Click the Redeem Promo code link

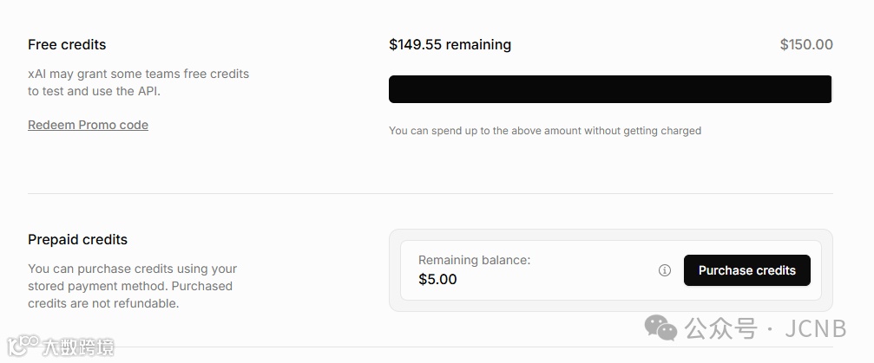[x=88, y=125]
